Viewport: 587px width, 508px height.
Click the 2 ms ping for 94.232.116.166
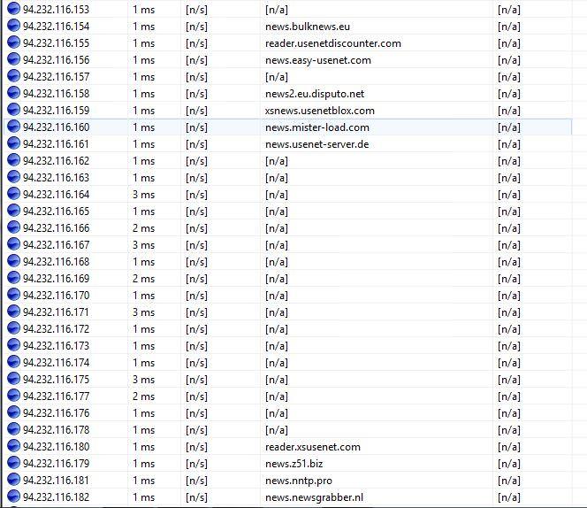143,228
